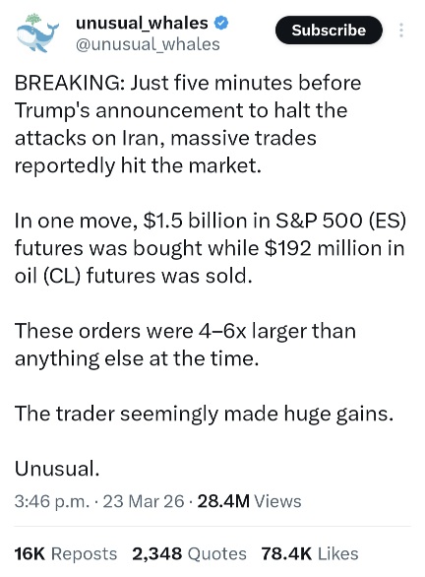Show the 78.4K Likes list
The height and width of the screenshot is (577, 425).
coord(310,553)
